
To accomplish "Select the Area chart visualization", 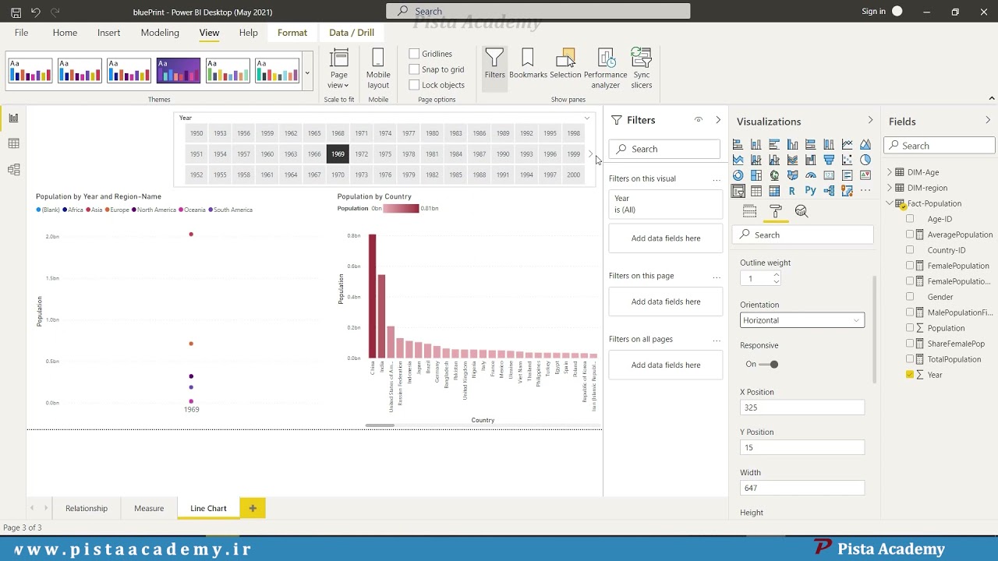I will 865,144.
